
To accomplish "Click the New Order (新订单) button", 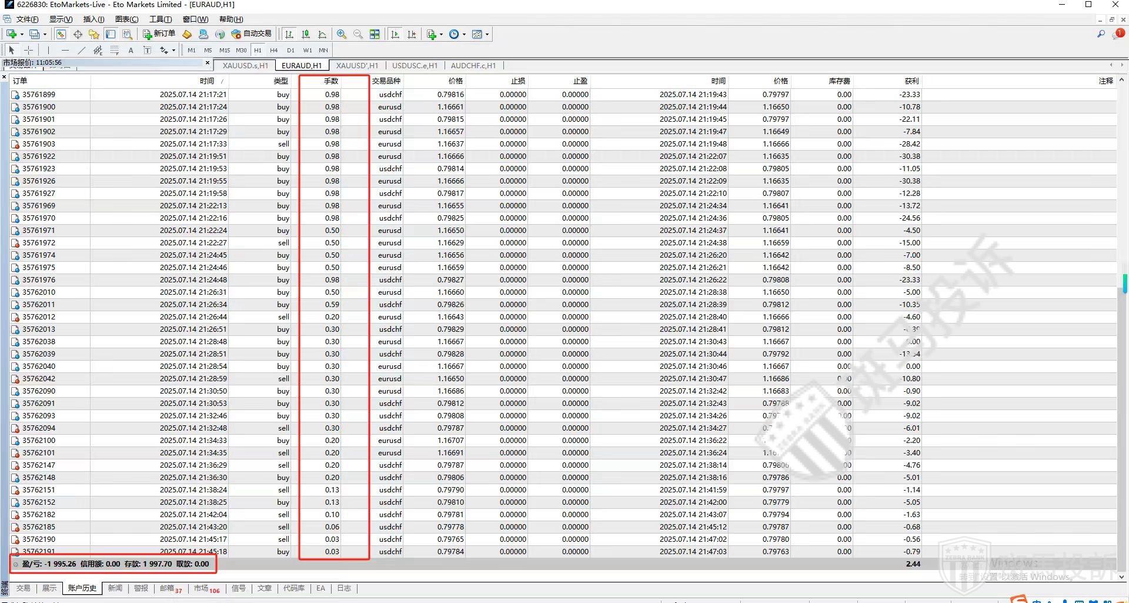I will tap(159, 34).
